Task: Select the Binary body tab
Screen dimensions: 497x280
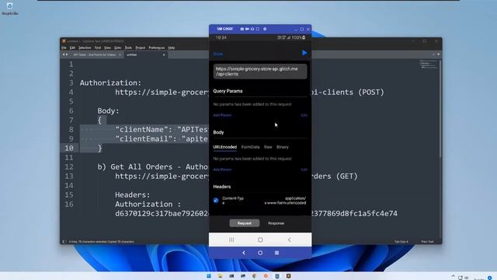Action: [x=283, y=147]
